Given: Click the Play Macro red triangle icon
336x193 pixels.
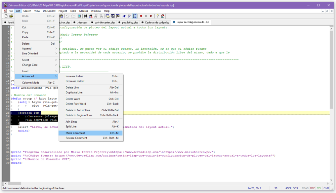Looking at the screenshot, I should point(151,16).
